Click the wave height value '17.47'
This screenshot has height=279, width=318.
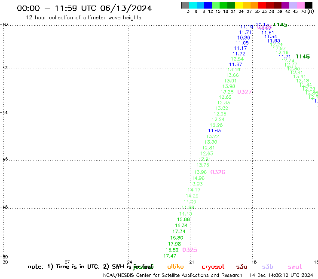pos(170,256)
